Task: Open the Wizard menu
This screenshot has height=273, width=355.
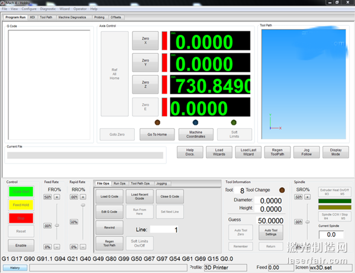Action: coord(64,9)
